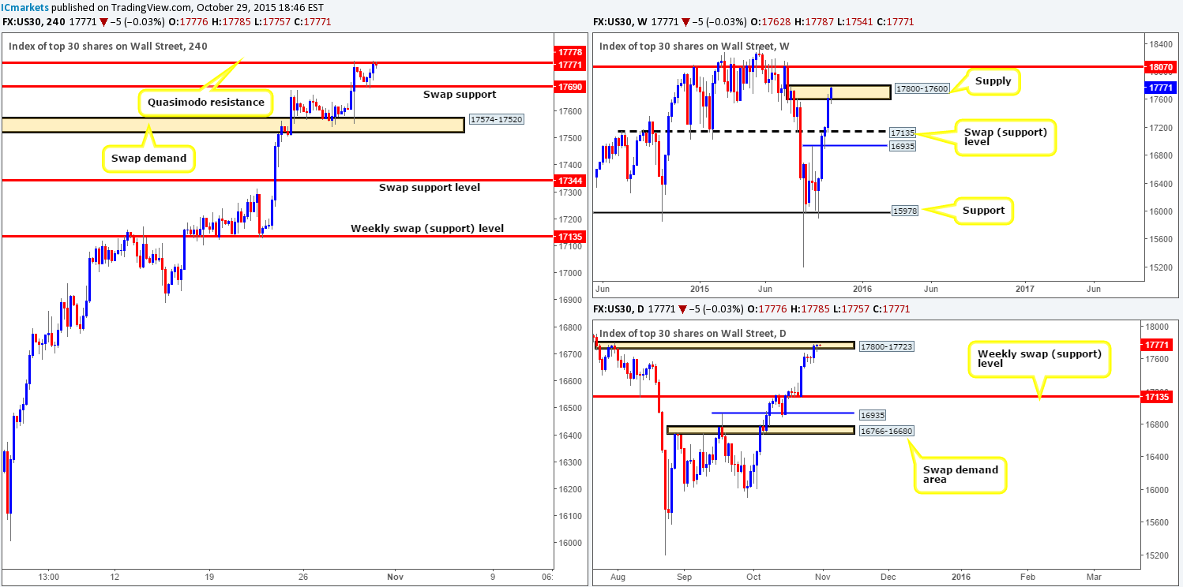Select the 240 chart title text
The image size is (1183, 587).
point(108,47)
